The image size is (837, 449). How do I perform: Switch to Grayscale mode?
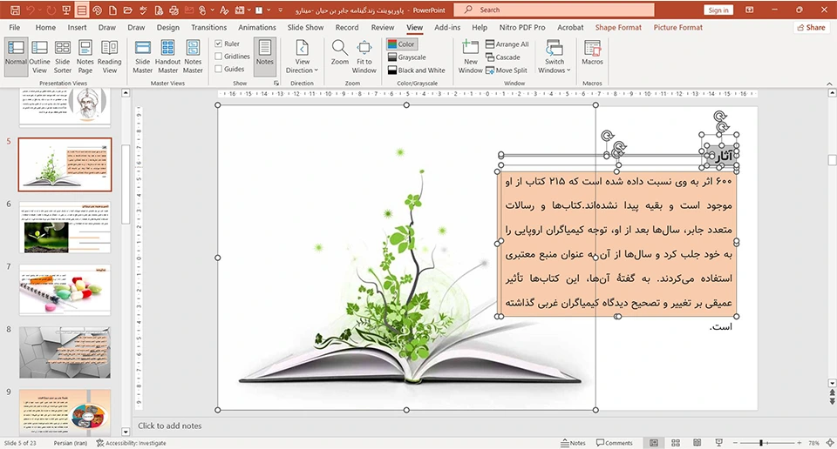tap(407, 57)
